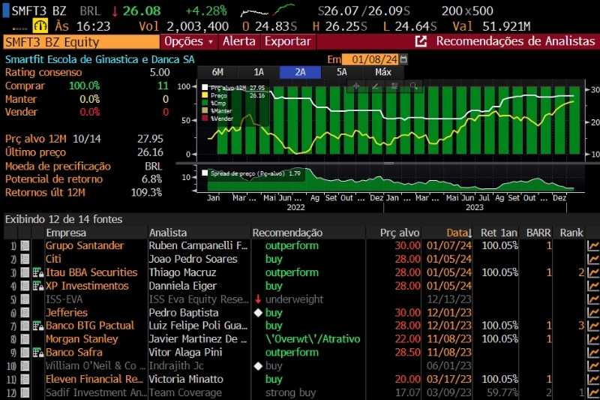
Task: Click the small price sparkline thumbnail in header
Action: coord(268,11)
